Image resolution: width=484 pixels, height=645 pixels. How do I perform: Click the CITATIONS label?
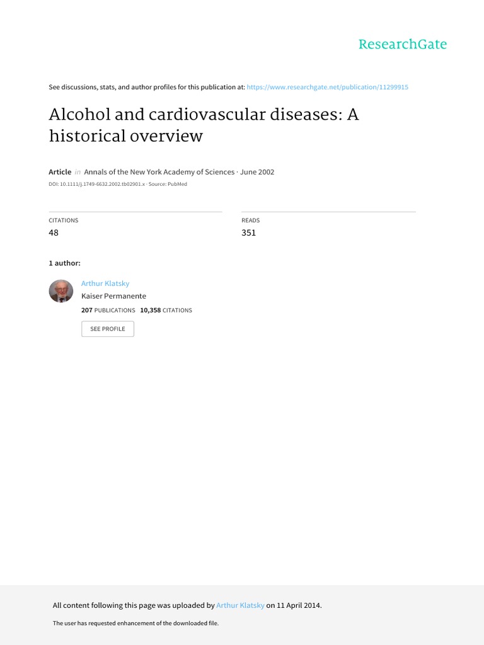tap(63, 220)
